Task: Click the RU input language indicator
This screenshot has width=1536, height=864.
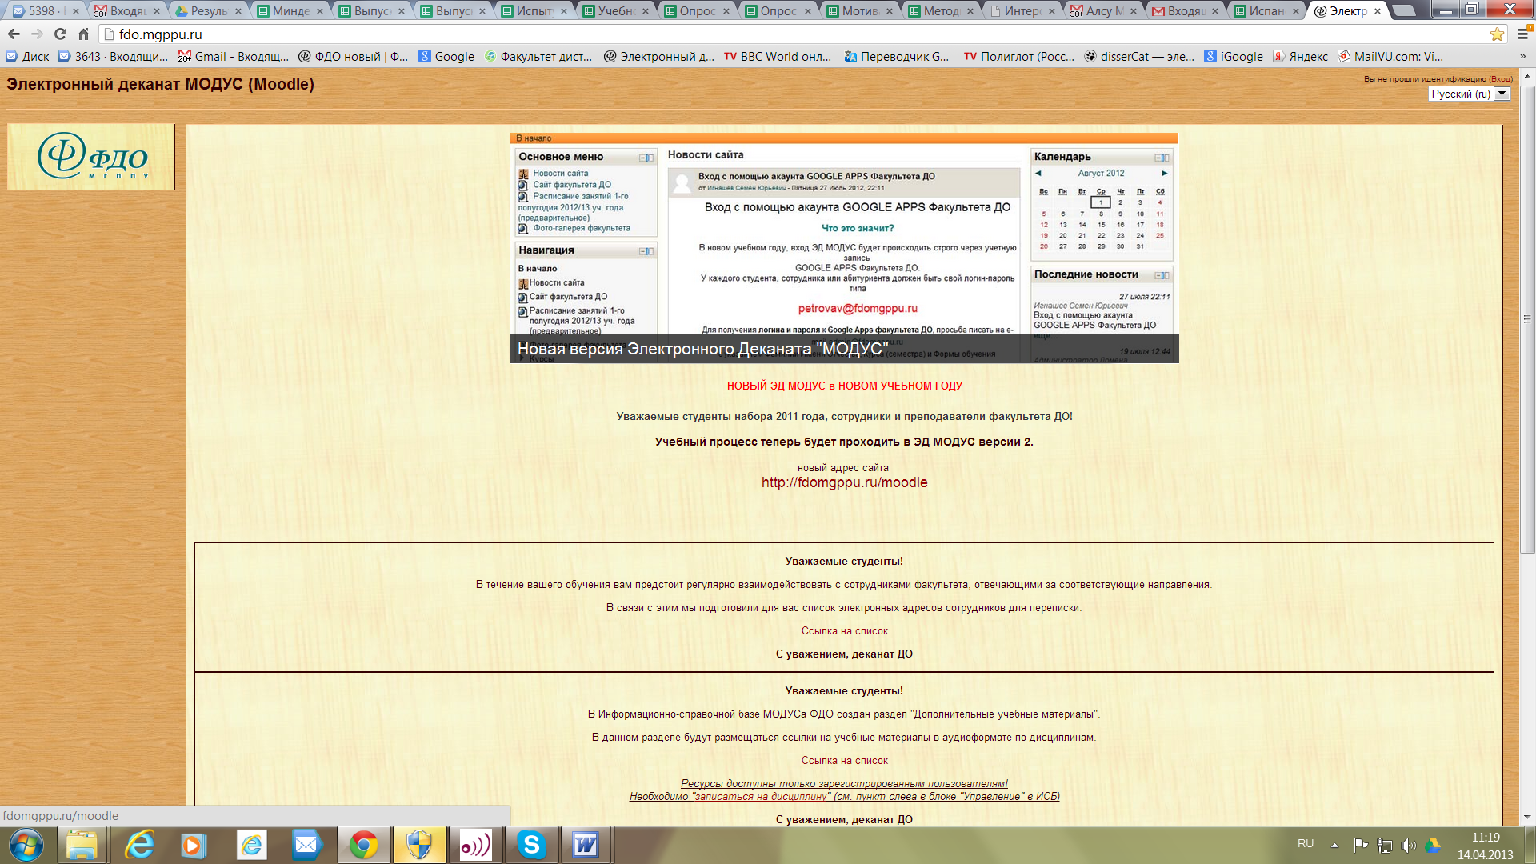Action: click(1306, 844)
